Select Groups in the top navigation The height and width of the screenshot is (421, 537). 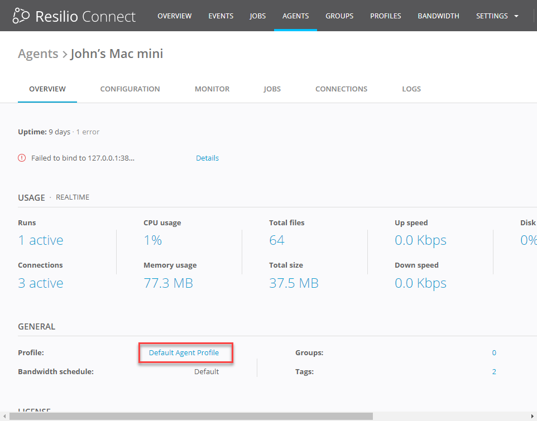pos(339,16)
